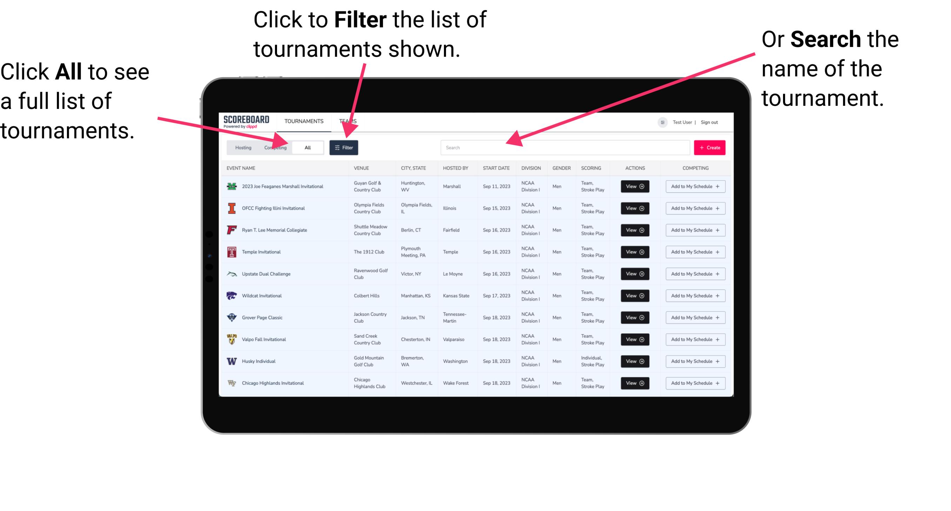Click the Washington Huskies team logo icon
Image resolution: width=951 pixels, height=511 pixels.
click(232, 361)
